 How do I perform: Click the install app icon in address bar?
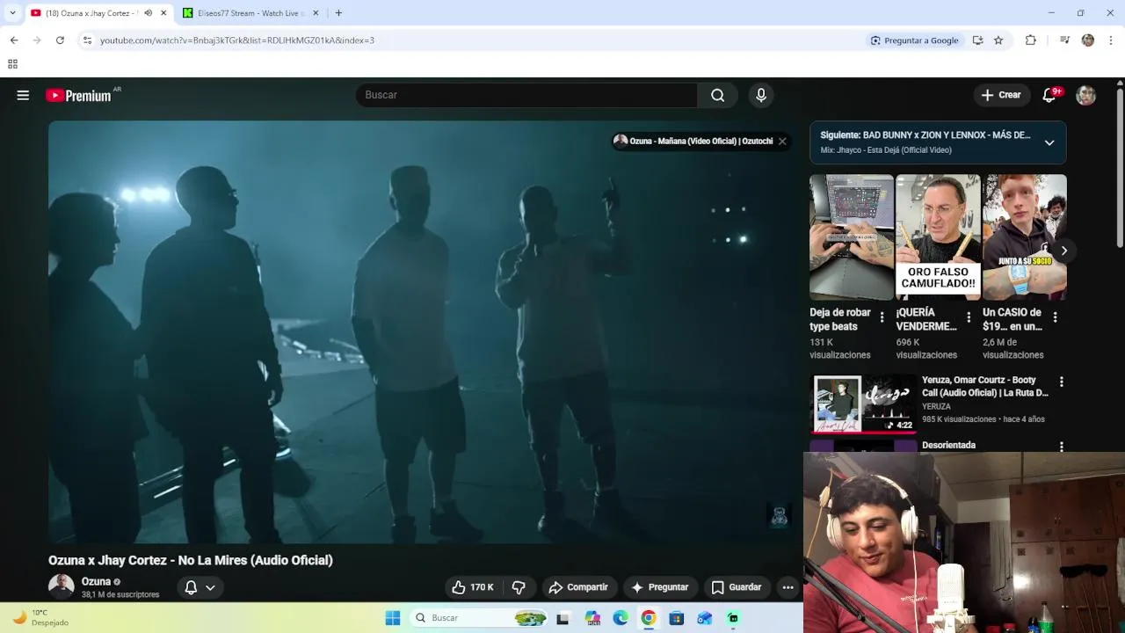pyautogui.click(x=977, y=40)
